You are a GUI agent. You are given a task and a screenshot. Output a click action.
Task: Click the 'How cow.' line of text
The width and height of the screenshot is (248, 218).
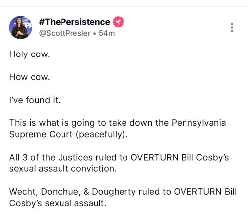30,77
